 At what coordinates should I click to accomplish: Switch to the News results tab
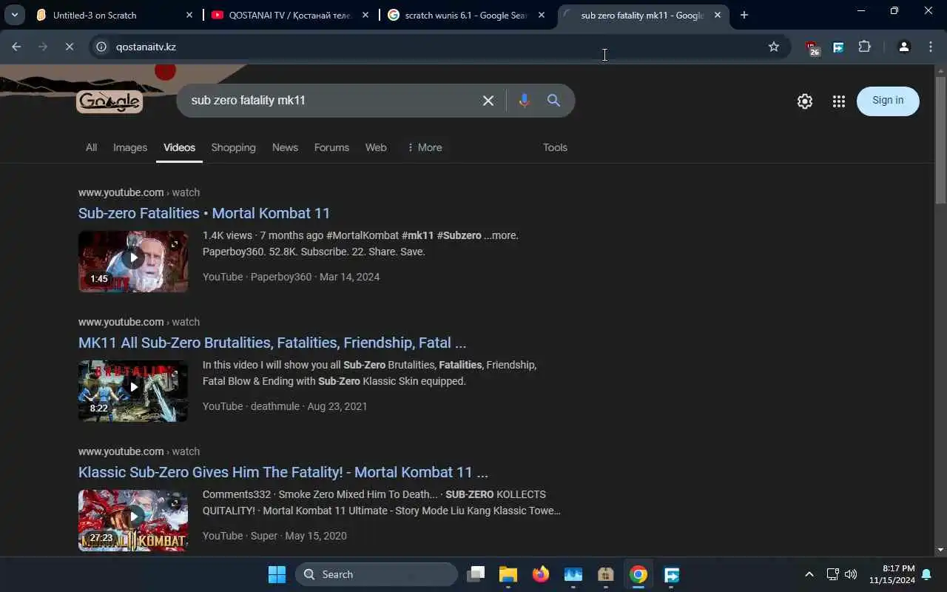click(x=285, y=147)
